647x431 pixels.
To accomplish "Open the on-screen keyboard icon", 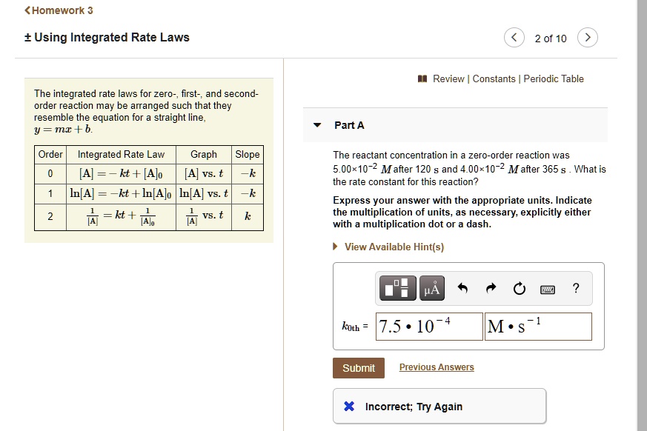I will point(548,288).
